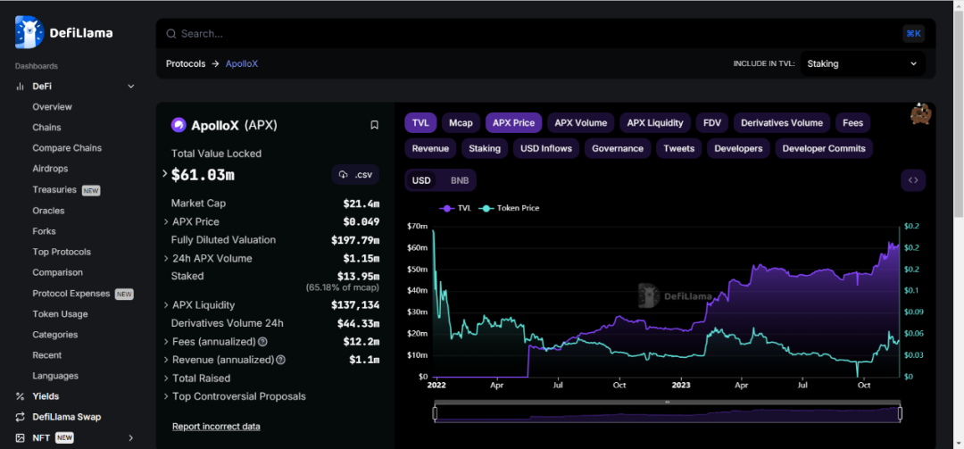The width and height of the screenshot is (964, 449).
Task: Click the right handle of chart range slider
Action: click(900, 413)
